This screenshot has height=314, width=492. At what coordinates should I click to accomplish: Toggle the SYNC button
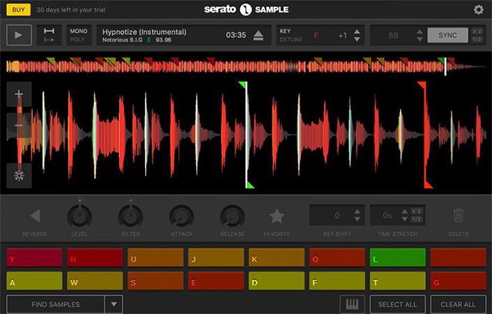pos(447,36)
